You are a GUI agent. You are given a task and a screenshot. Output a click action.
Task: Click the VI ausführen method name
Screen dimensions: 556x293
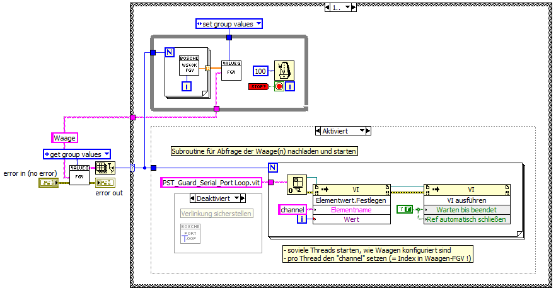click(466, 200)
